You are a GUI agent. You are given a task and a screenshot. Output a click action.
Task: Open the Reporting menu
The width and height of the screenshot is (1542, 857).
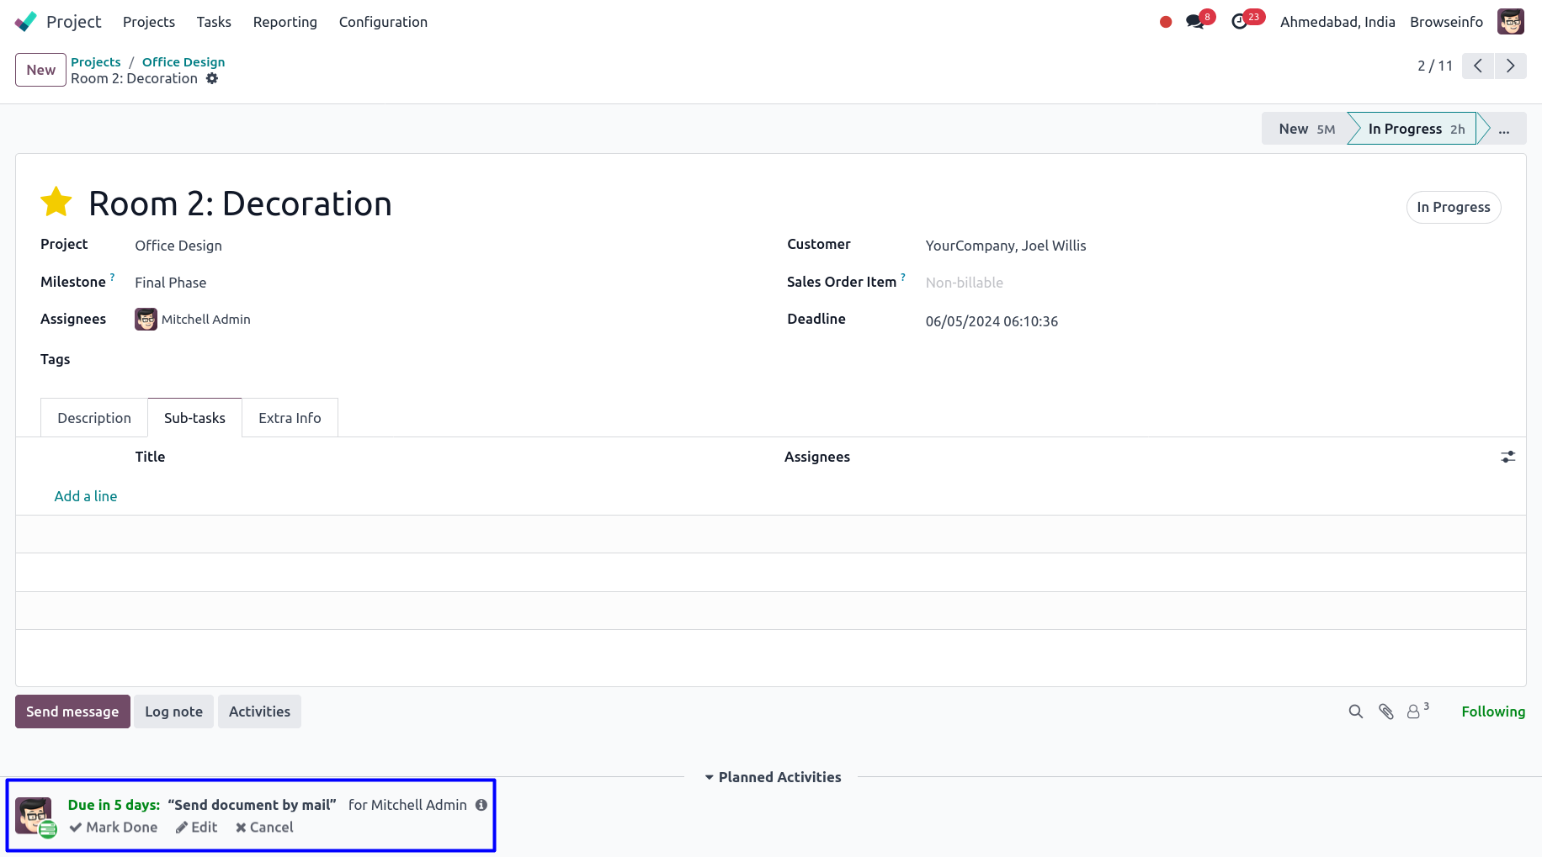coord(284,22)
